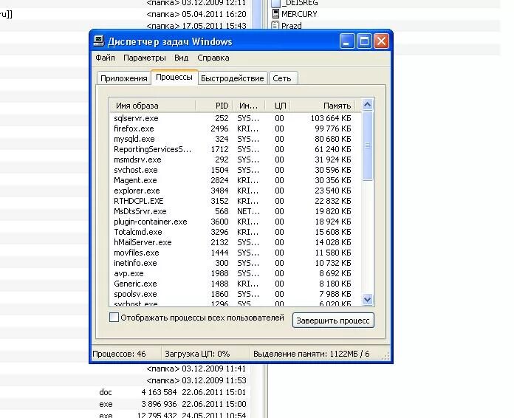Select background row dated 05.04.2011 16:20

pyautogui.click(x=125, y=15)
